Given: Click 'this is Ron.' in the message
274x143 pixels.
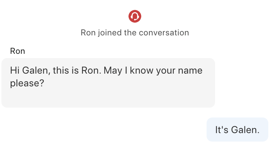Looking at the screenshot, I should (x=77, y=70).
